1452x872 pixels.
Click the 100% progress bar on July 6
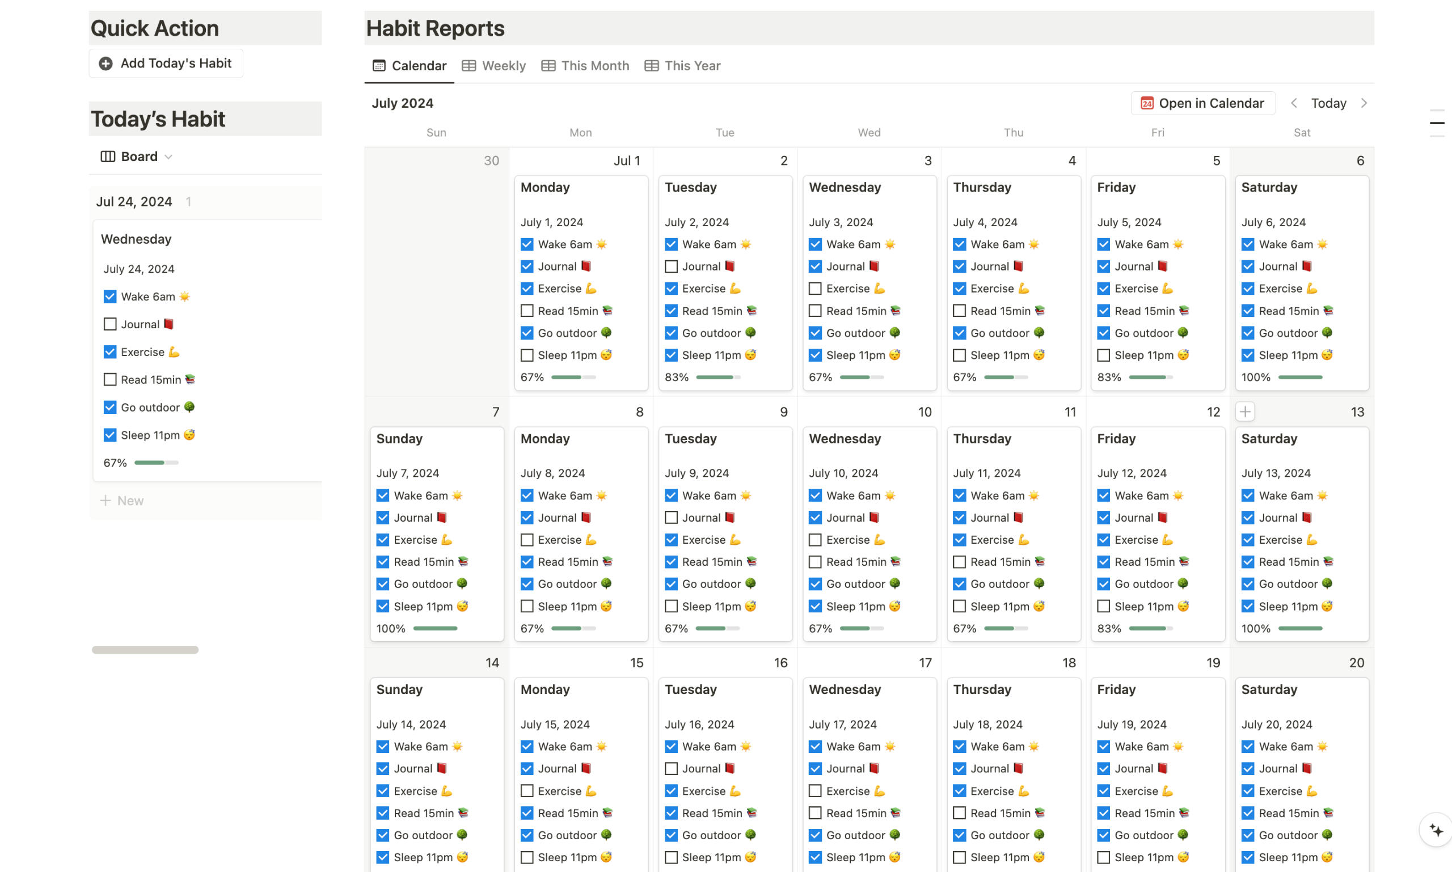pyautogui.click(x=1300, y=377)
